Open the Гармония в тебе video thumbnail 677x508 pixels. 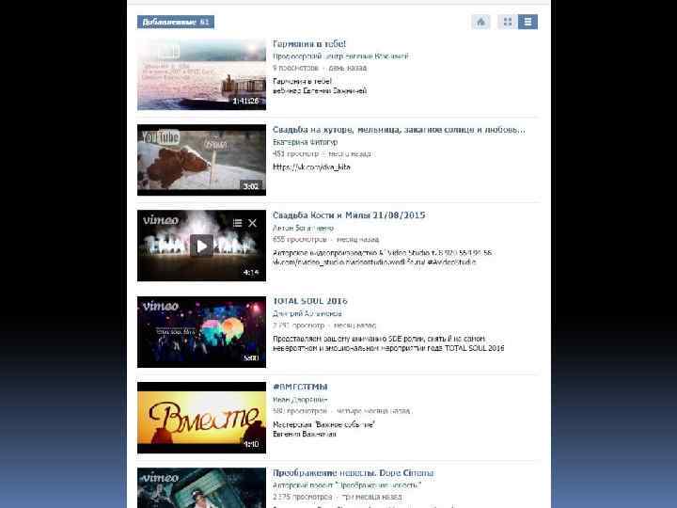tap(201, 74)
